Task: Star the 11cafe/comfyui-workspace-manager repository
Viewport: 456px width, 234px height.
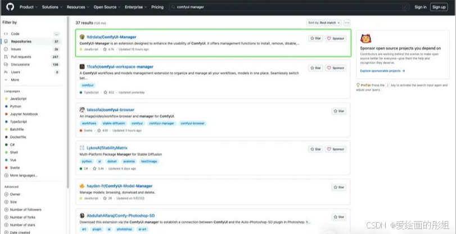Action: tap(315, 68)
